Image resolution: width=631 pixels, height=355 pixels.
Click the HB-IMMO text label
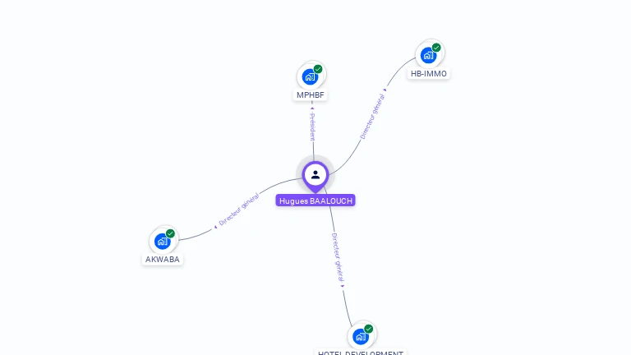tap(429, 74)
